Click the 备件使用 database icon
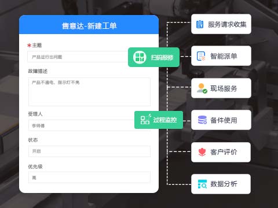Screen dimensions: 278x208 (x=202, y=120)
